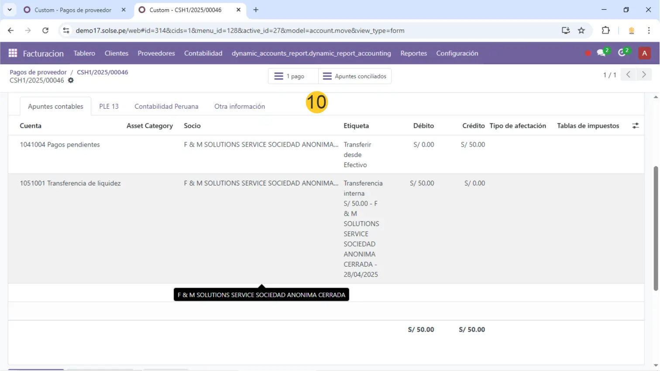Select the 1041004 Pagos pendientes account cell

coord(60,144)
